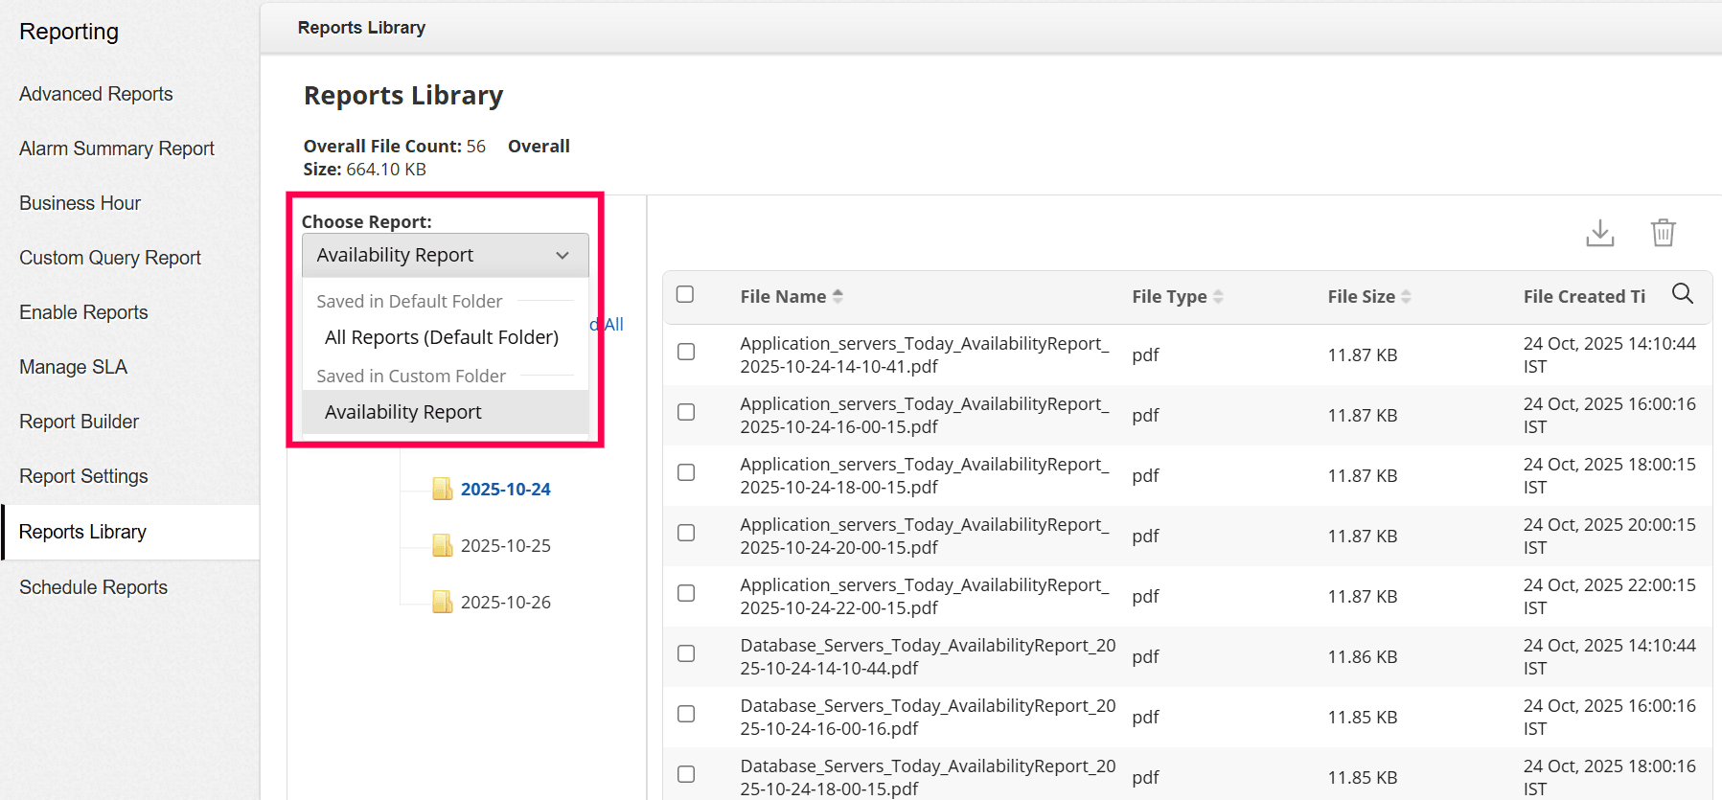This screenshot has height=800, width=1722.
Task: Select the 2025-10-24 folder link
Action: (x=505, y=490)
